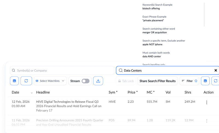Select the 'data AND center' search example
219x133 pixels.
[x=152, y=56]
